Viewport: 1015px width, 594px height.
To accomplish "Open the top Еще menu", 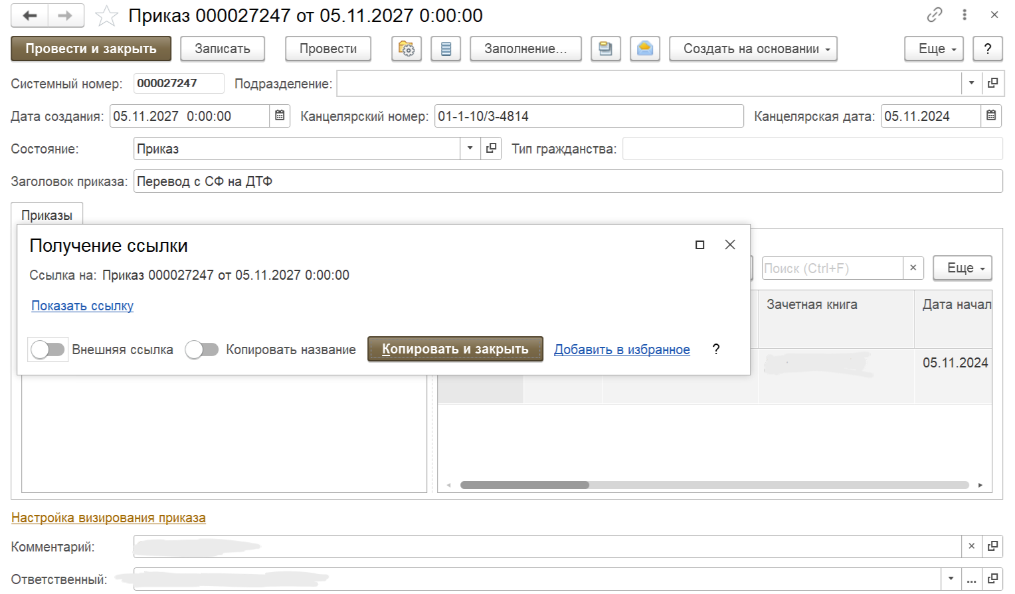I will point(933,49).
